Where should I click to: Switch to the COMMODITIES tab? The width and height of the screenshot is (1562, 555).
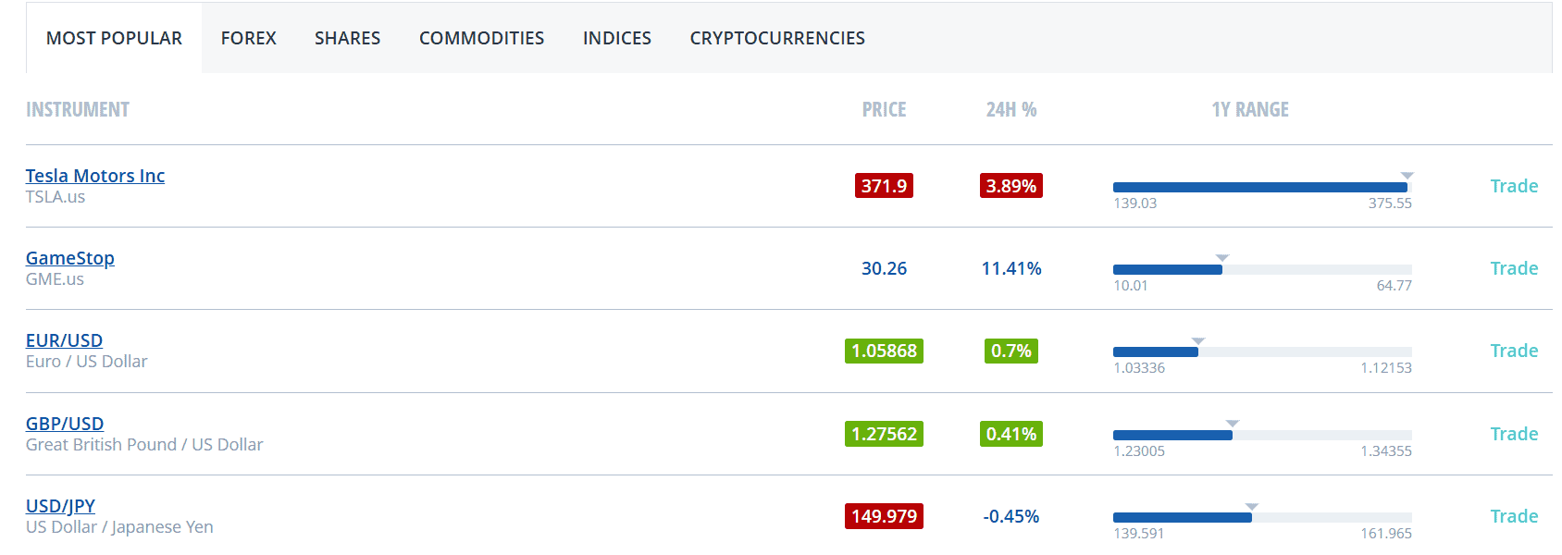tap(481, 38)
